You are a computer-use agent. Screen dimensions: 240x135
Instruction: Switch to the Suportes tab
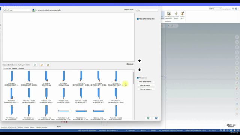21,68
